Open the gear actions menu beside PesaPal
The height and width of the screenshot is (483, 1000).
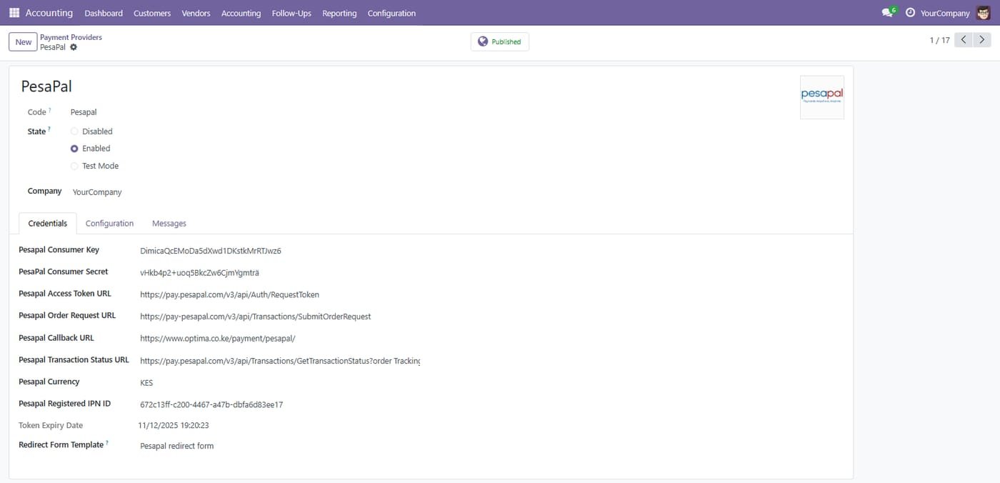[73, 47]
